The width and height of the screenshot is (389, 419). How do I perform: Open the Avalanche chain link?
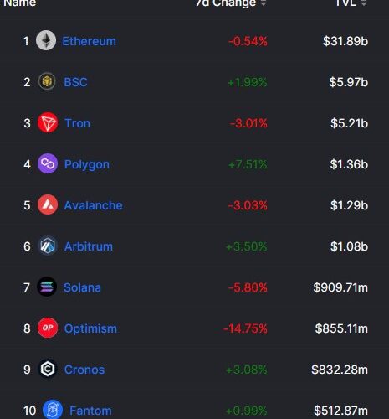93,205
